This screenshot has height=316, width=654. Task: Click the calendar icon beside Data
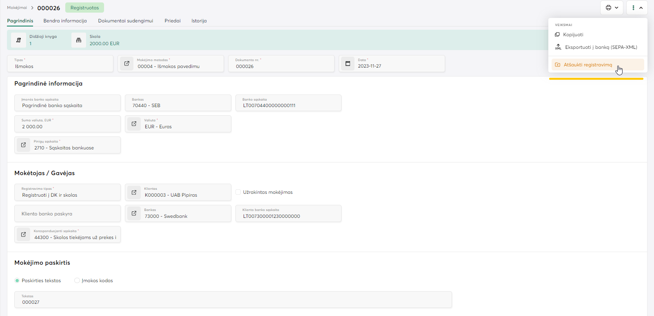tap(348, 64)
